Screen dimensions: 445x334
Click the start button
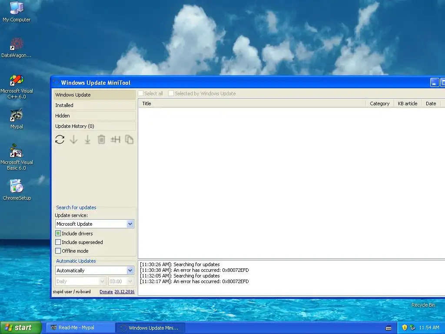(x=21, y=327)
